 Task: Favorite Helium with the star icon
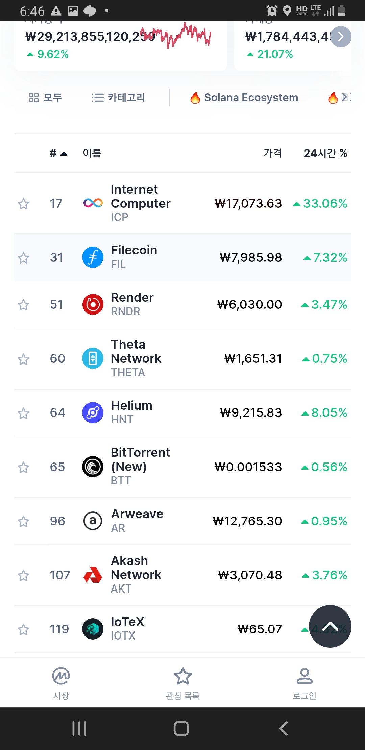pyautogui.click(x=23, y=413)
